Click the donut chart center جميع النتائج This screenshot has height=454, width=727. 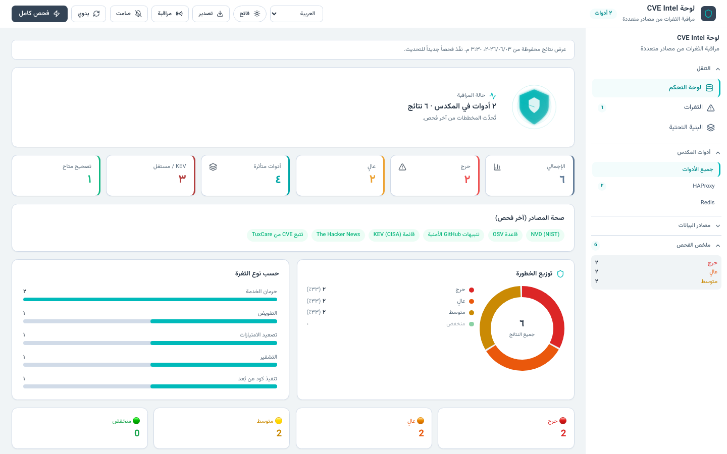[522, 328]
